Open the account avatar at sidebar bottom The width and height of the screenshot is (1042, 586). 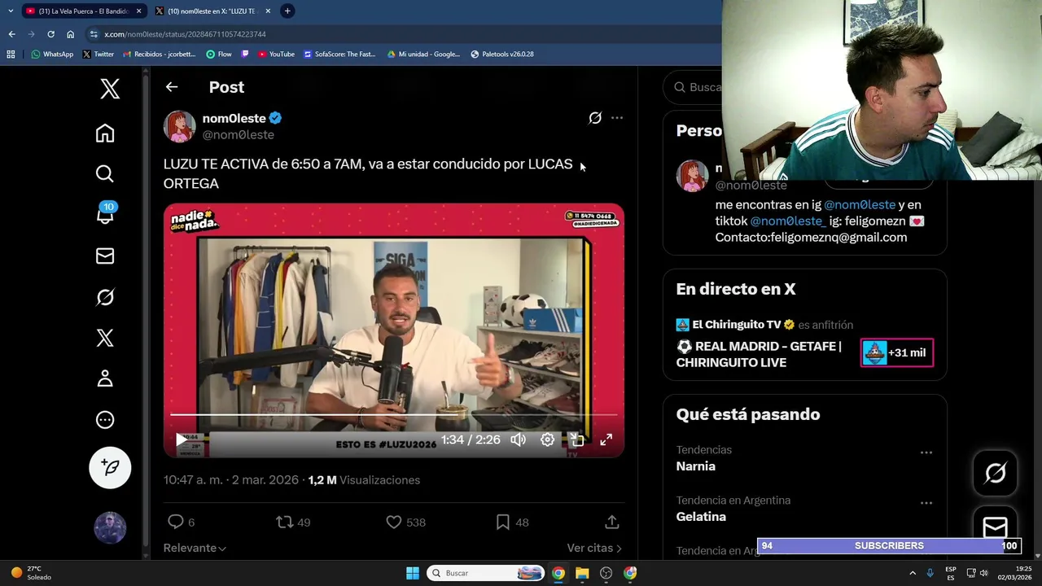pyautogui.click(x=110, y=528)
